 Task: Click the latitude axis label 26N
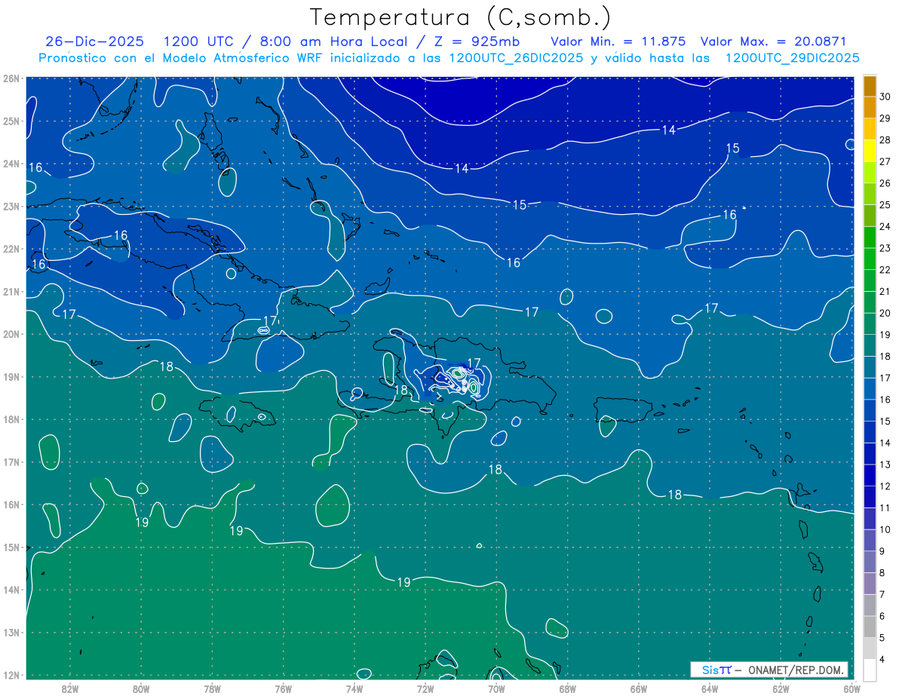click(11, 78)
